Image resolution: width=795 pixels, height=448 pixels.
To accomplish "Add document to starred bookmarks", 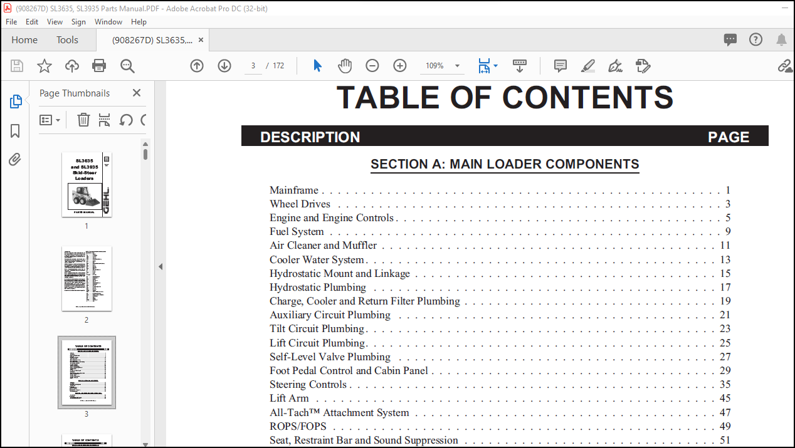I will 45,66.
